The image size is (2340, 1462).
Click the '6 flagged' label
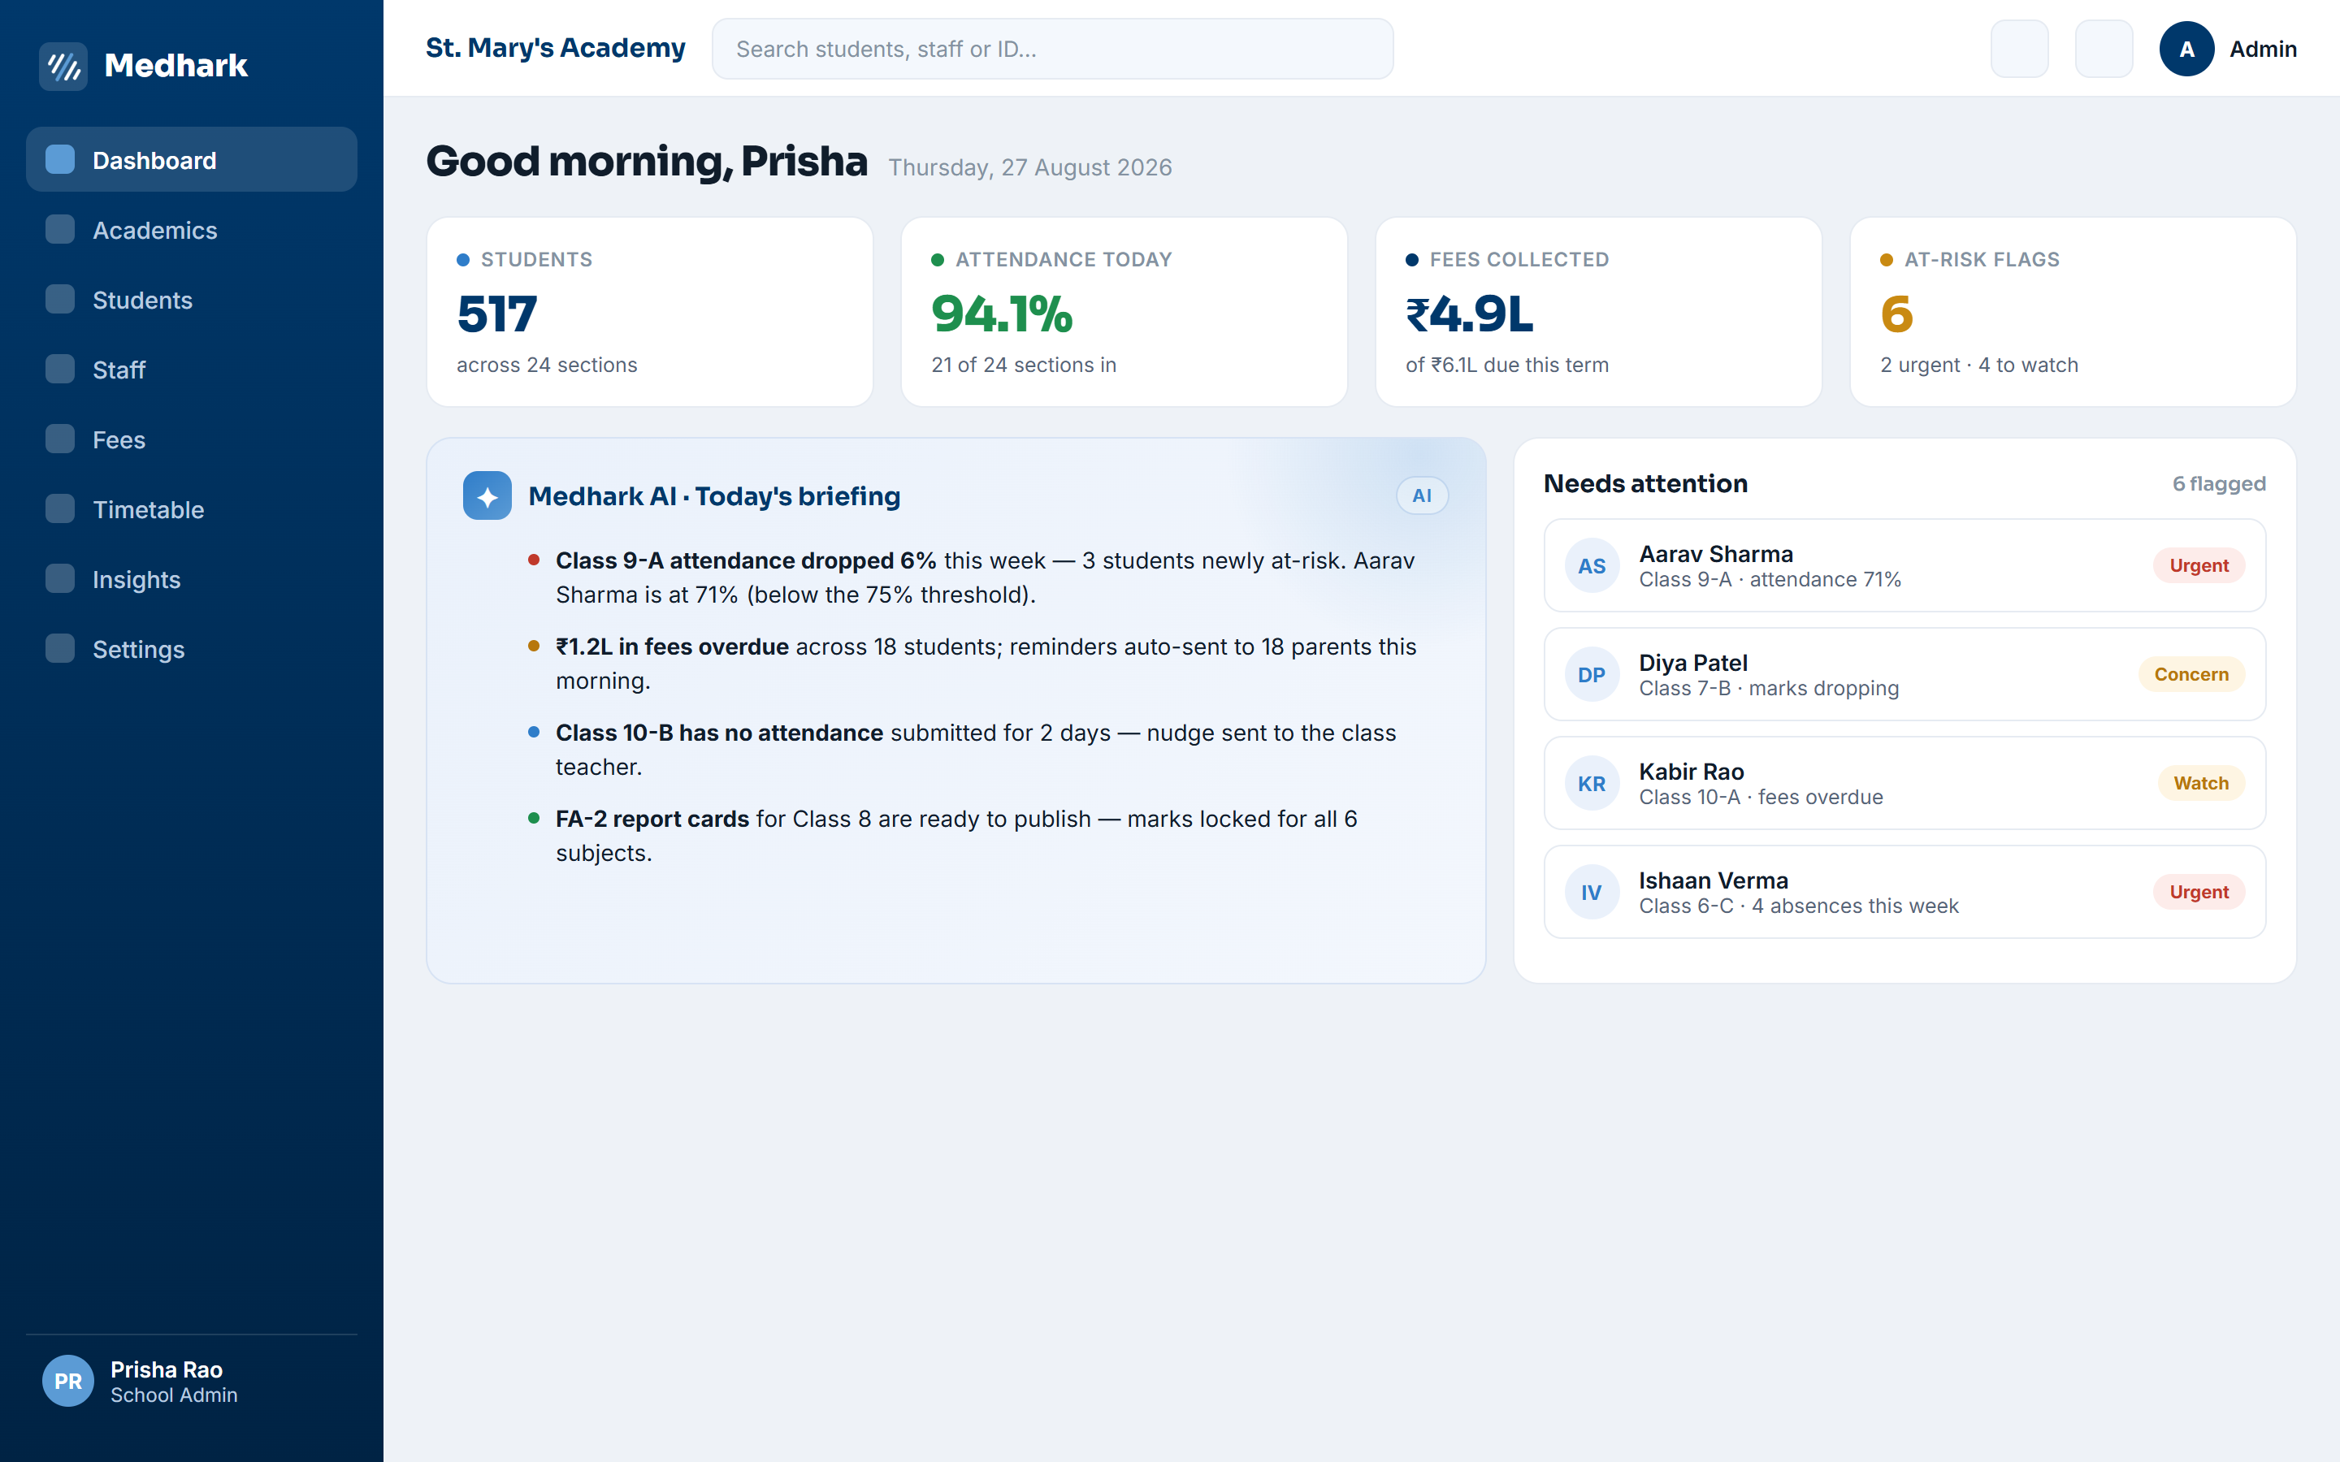pos(2219,483)
